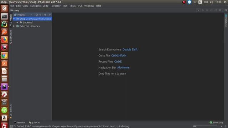Open the sound volume indicator
The height and width of the screenshot is (128, 228).
pyautogui.click(x=212, y=2)
